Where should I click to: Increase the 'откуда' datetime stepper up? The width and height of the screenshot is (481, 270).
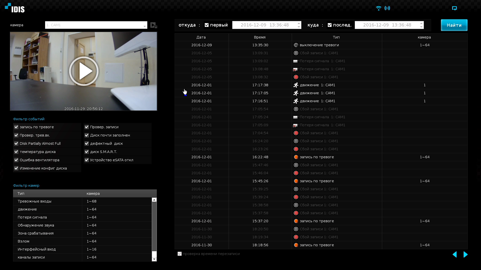[x=299, y=23]
